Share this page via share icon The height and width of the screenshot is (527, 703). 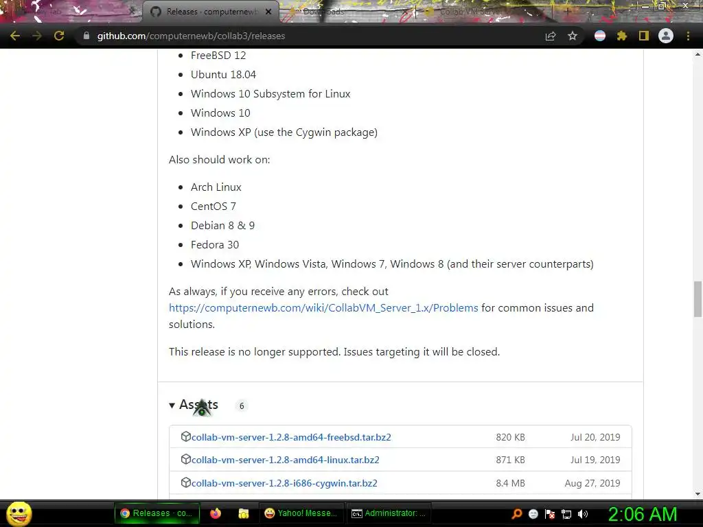point(551,36)
